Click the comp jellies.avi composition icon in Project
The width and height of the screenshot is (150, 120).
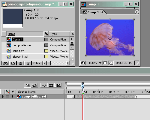point(9,45)
